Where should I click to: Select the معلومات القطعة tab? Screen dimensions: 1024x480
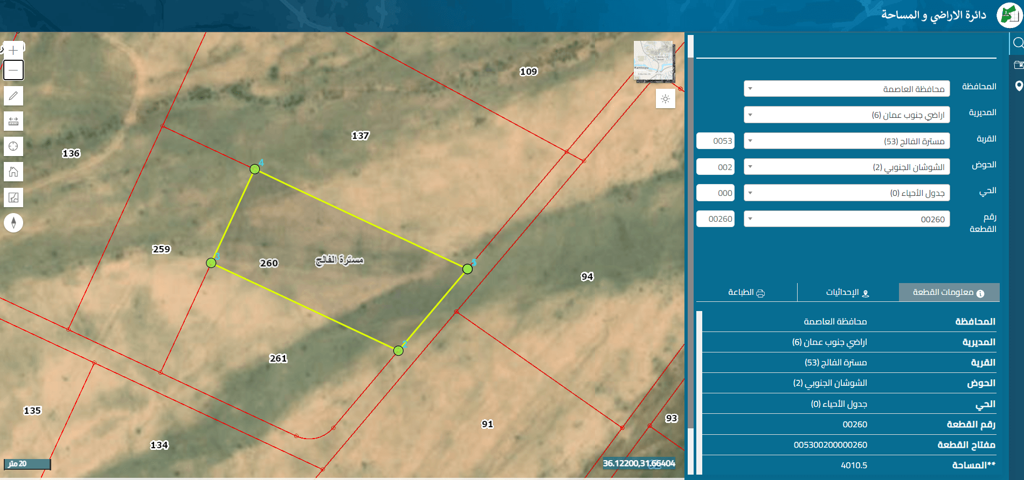pos(949,292)
